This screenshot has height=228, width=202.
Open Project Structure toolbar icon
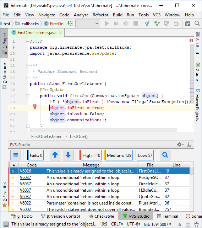pos(188,23)
